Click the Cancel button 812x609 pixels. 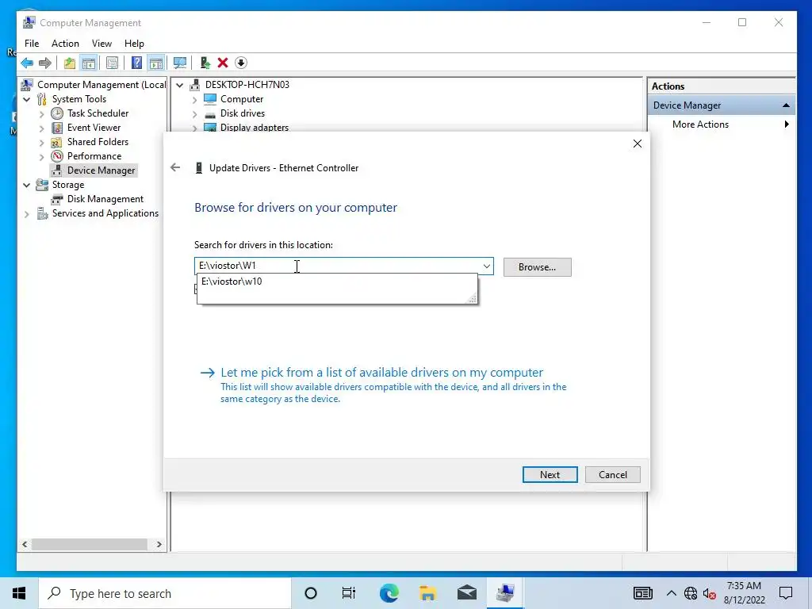(x=613, y=475)
